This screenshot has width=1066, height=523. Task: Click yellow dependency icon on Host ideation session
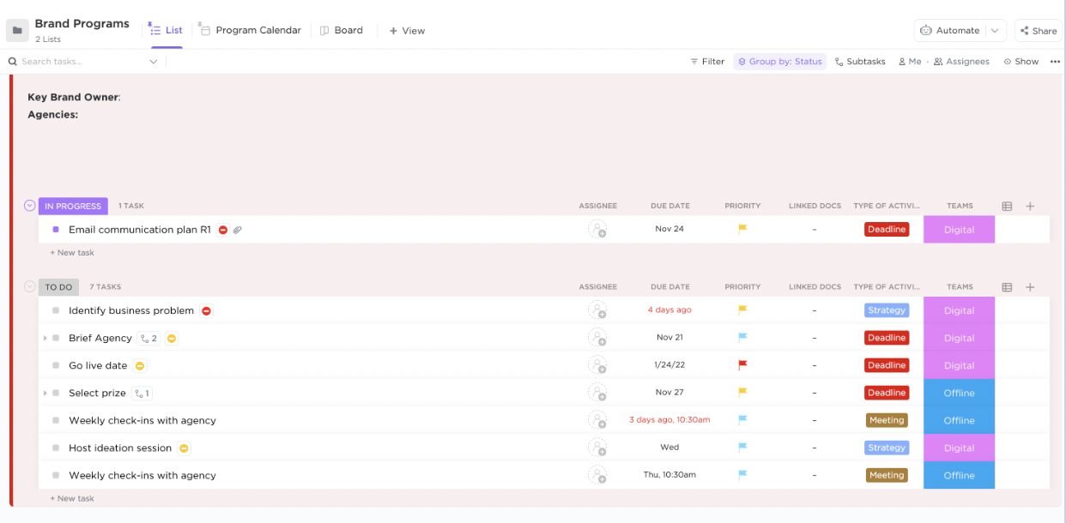pyautogui.click(x=184, y=448)
